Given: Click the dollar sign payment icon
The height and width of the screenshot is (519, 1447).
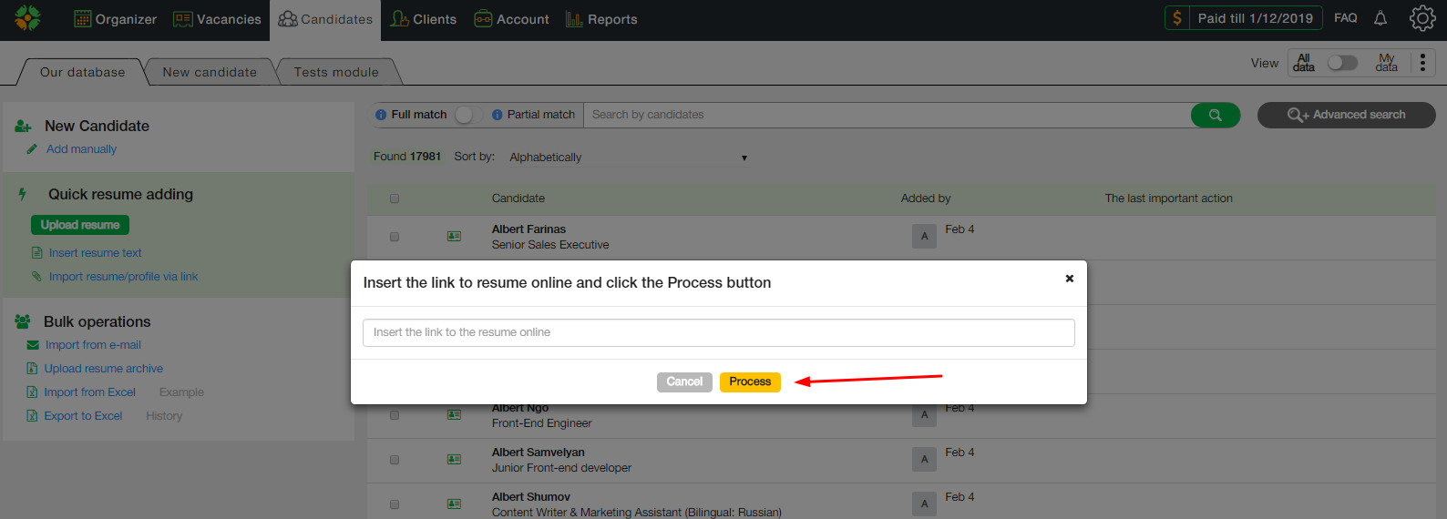Looking at the screenshot, I should click(1177, 18).
